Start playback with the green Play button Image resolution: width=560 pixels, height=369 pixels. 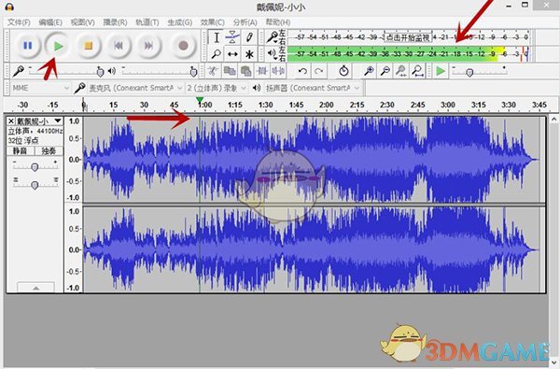point(58,46)
